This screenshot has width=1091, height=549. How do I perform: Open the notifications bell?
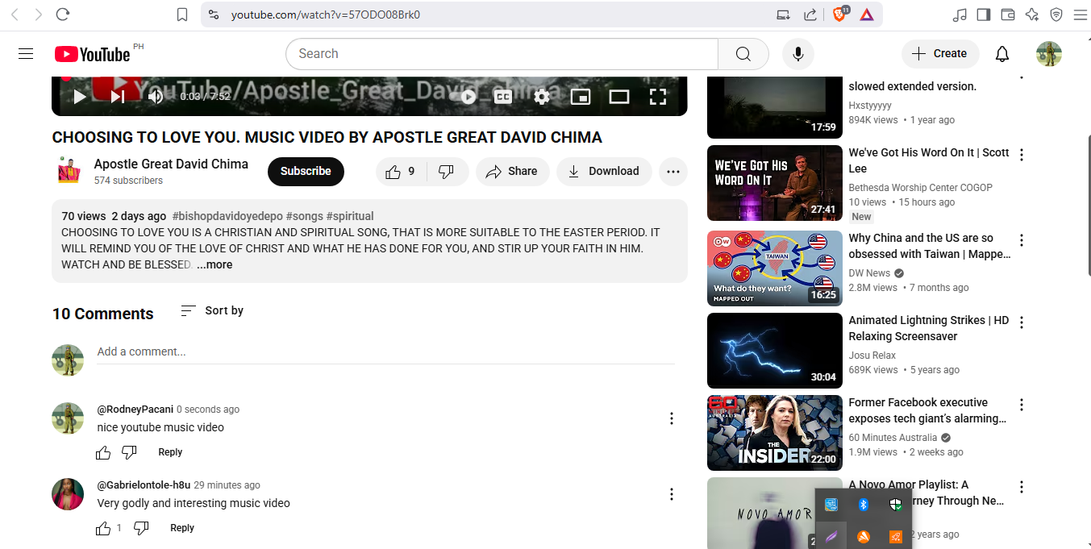(1001, 54)
